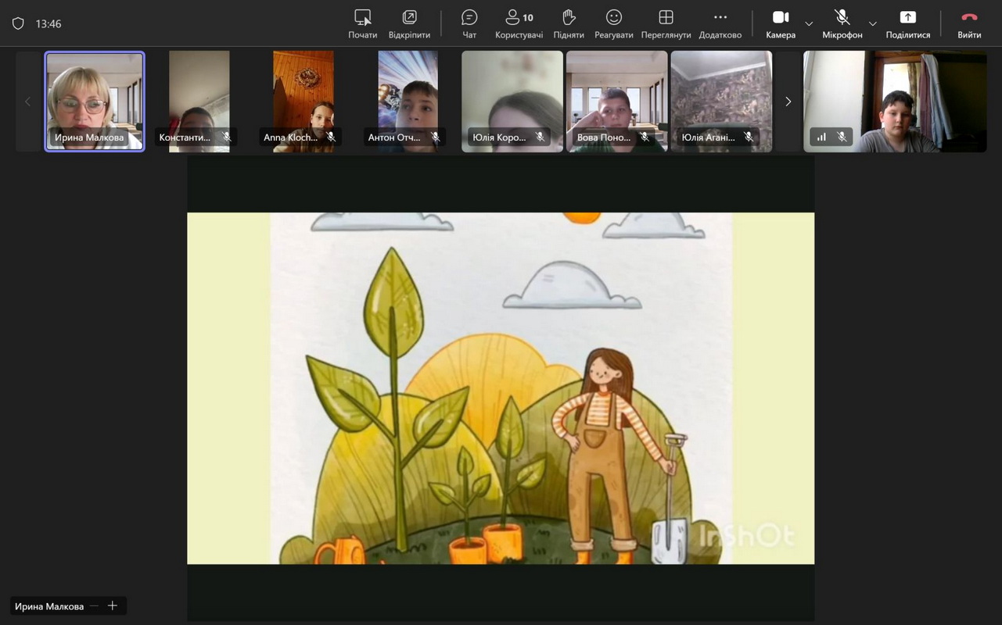Open the Переглянути view menu

click(x=666, y=23)
